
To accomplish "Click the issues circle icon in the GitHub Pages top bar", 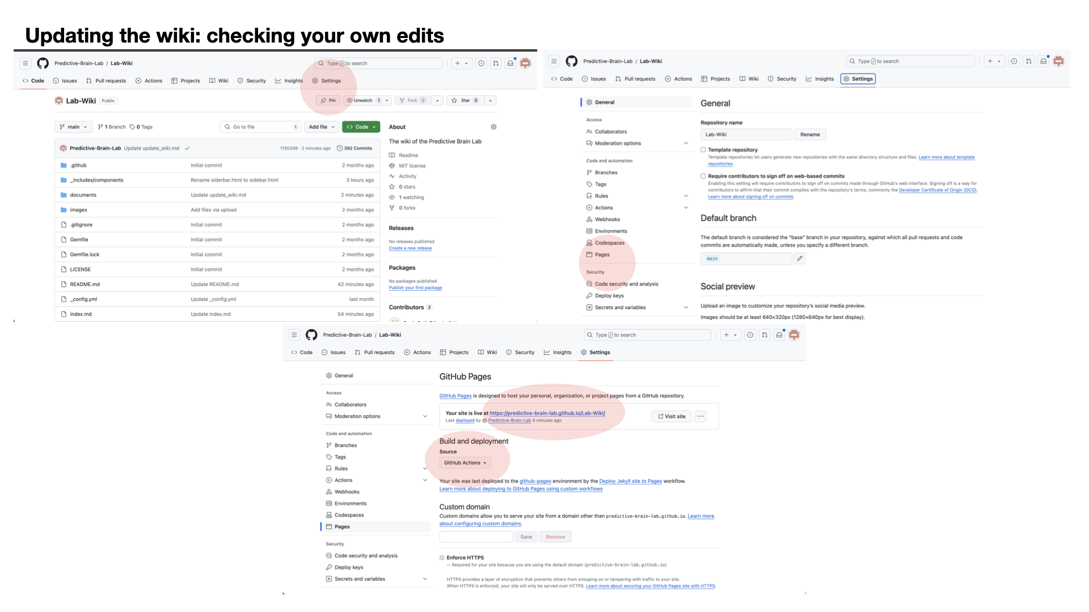I will [750, 335].
